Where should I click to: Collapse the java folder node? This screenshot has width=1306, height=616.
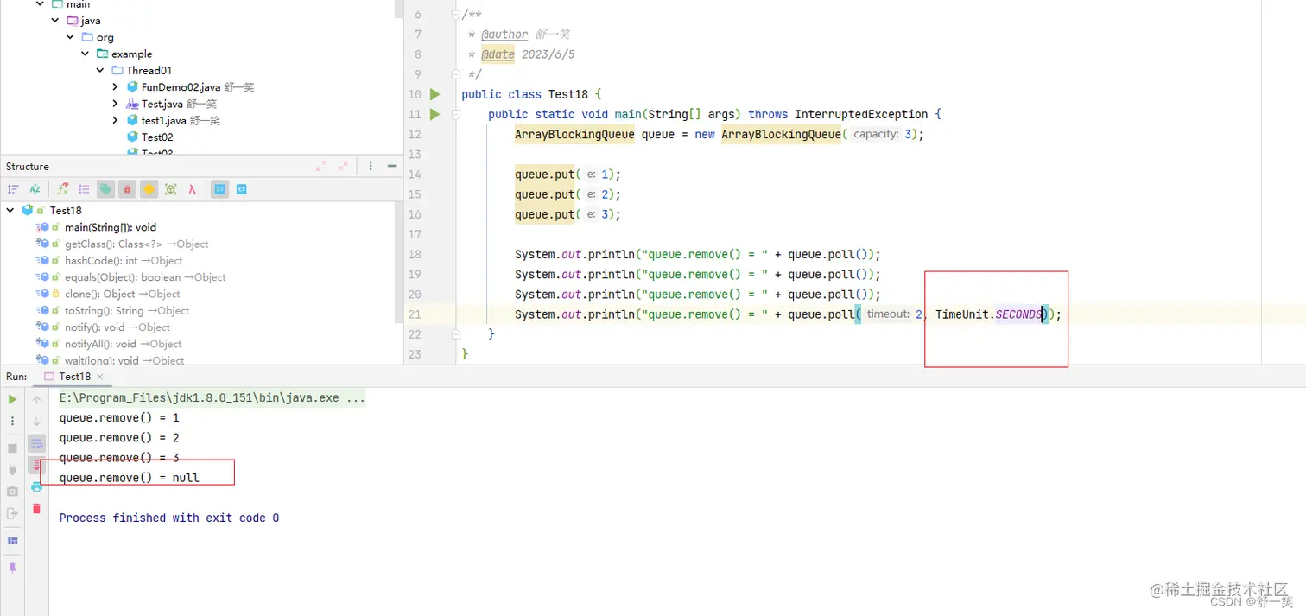coord(55,21)
